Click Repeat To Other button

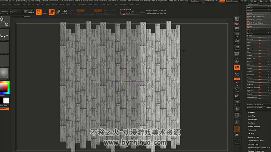[256, 107]
